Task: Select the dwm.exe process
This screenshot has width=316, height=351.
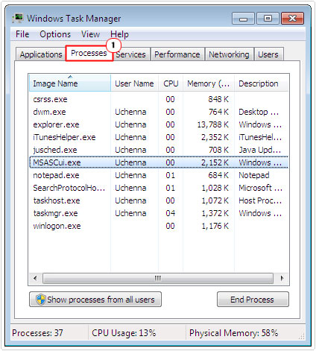Action: tap(159, 112)
